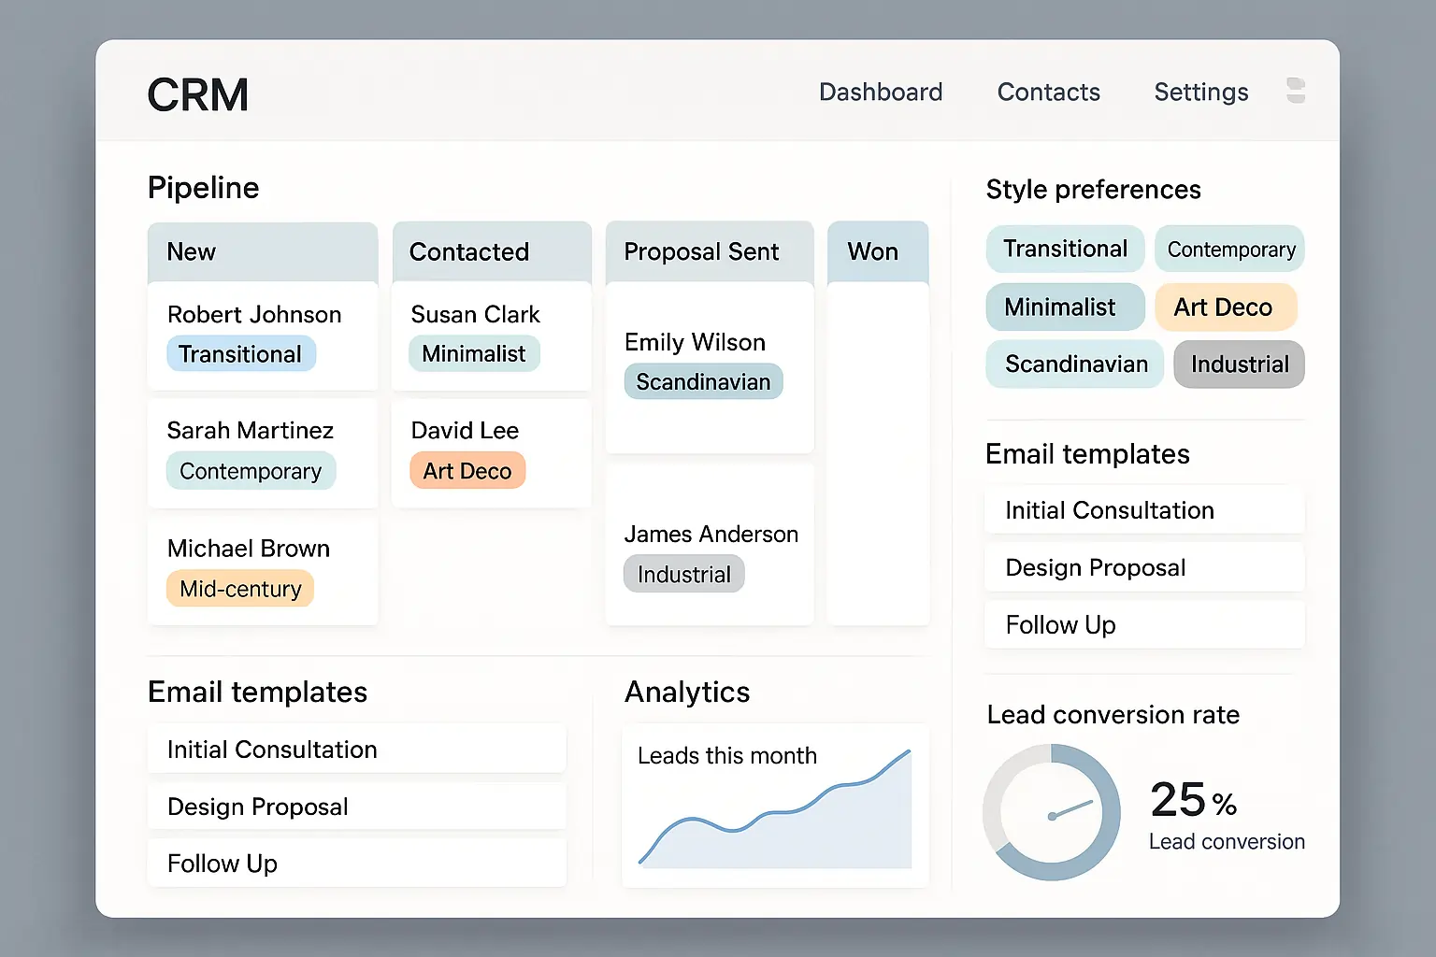
Task: Click the Style preferences heading
Action: [x=1093, y=190]
